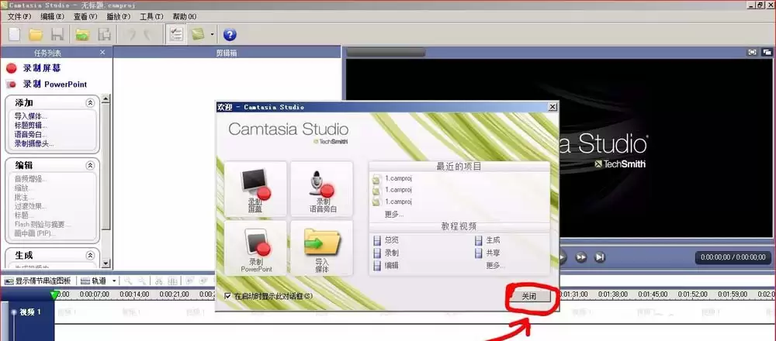This screenshot has width=776, height=341.
Task: Click the green playhead marker on the timeline
Action: tap(54, 295)
